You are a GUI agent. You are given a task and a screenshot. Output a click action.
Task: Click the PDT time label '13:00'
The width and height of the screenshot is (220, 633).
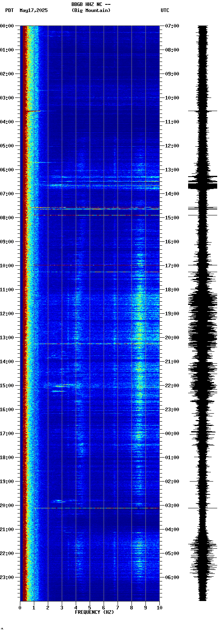coord(7,338)
